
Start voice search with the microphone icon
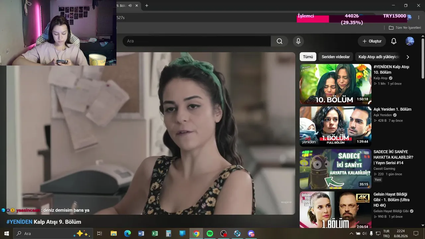pyautogui.click(x=298, y=41)
